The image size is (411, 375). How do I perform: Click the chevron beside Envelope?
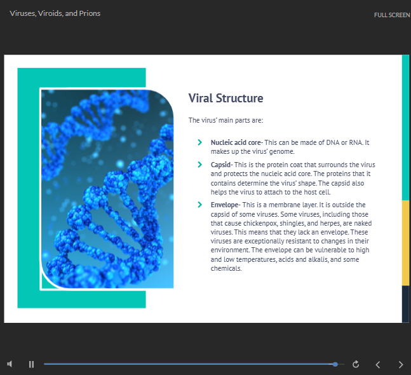tap(200, 205)
